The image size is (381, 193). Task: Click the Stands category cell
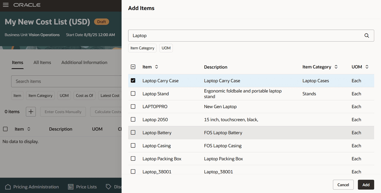(x=309, y=94)
